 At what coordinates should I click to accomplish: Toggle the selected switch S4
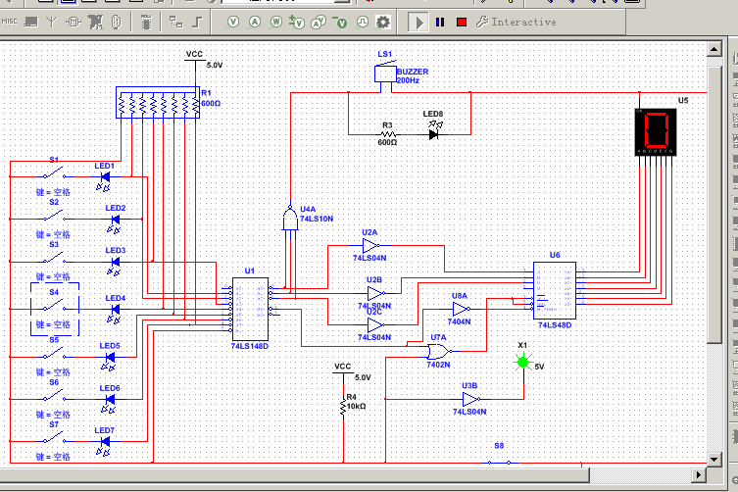54,306
